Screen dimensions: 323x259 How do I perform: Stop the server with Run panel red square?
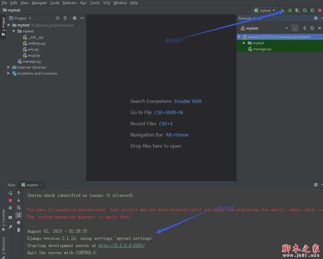pyautogui.click(x=10, y=200)
